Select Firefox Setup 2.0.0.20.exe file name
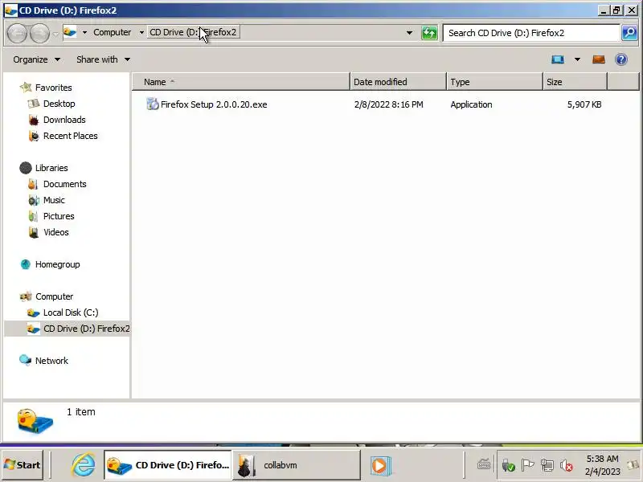The height and width of the screenshot is (482, 643). [x=214, y=104]
